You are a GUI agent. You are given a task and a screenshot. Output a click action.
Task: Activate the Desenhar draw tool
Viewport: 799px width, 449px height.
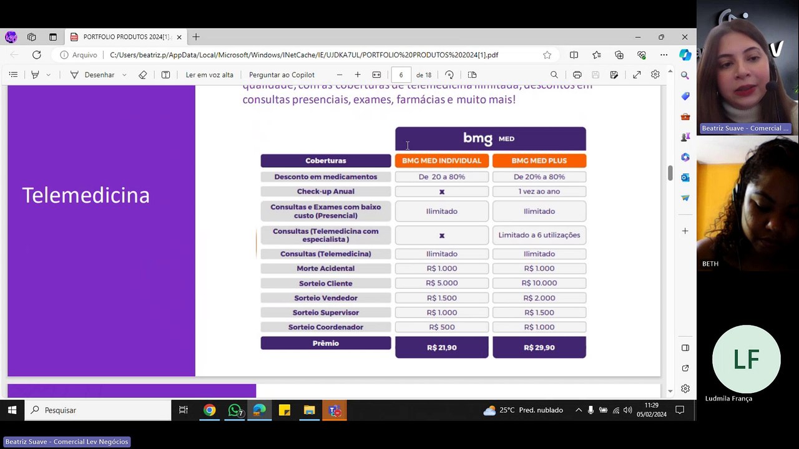(92, 75)
